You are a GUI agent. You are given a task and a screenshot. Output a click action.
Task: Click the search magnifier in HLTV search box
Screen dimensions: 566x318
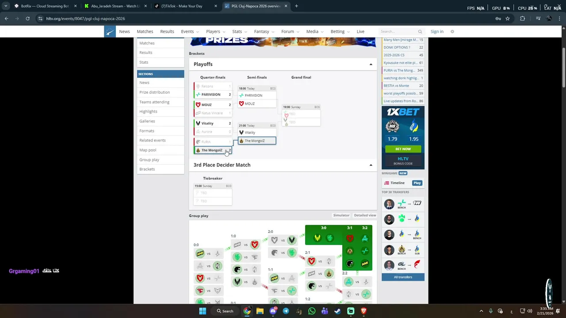tap(420, 31)
